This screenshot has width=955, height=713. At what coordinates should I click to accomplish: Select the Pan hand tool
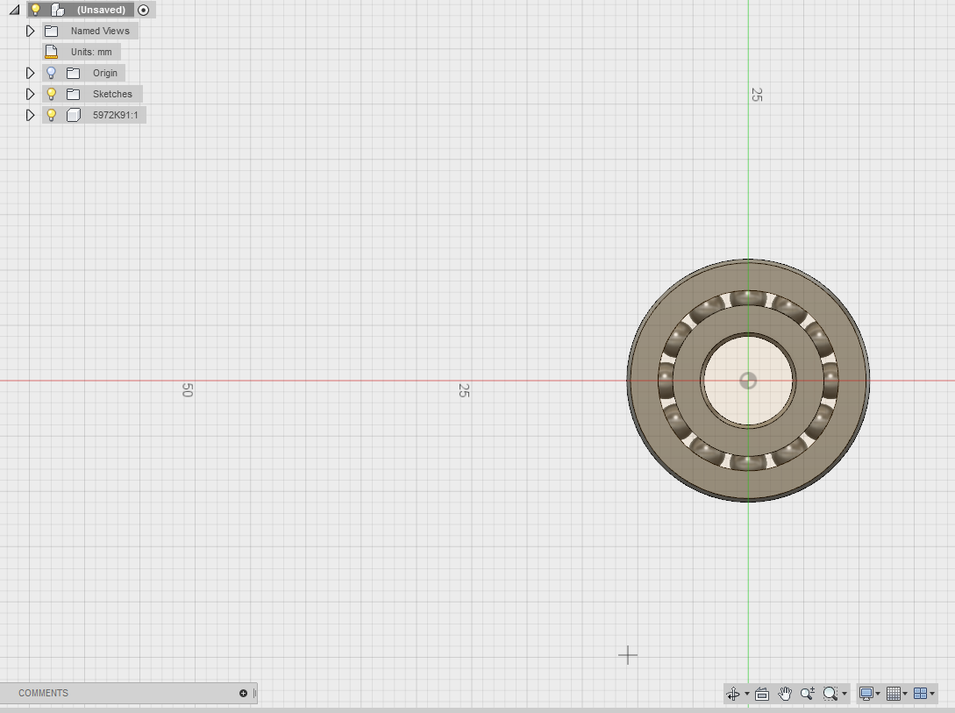click(785, 694)
